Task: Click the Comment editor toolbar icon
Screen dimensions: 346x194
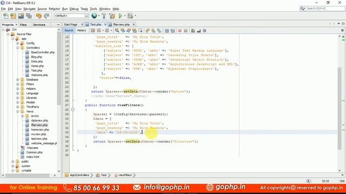Action: [x=193, y=31]
